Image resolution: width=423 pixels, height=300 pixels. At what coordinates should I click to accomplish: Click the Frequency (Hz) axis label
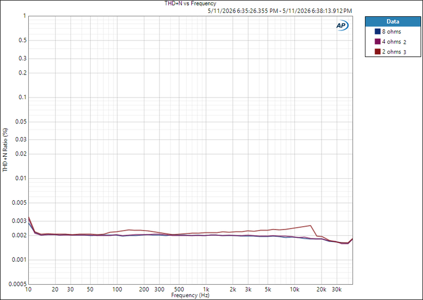tap(190, 295)
